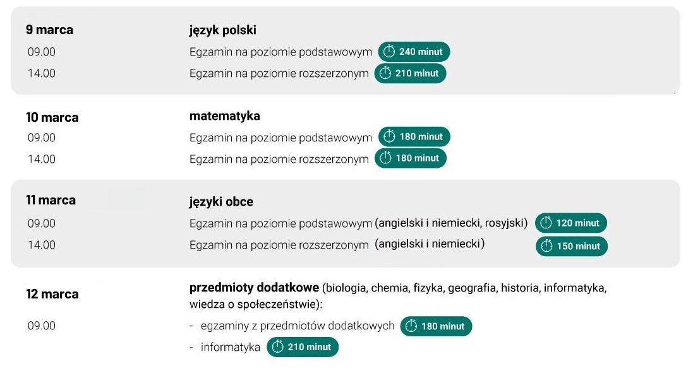Click the 14.00 time under 10 marca
693x371 pixels.
coord(42,159)
